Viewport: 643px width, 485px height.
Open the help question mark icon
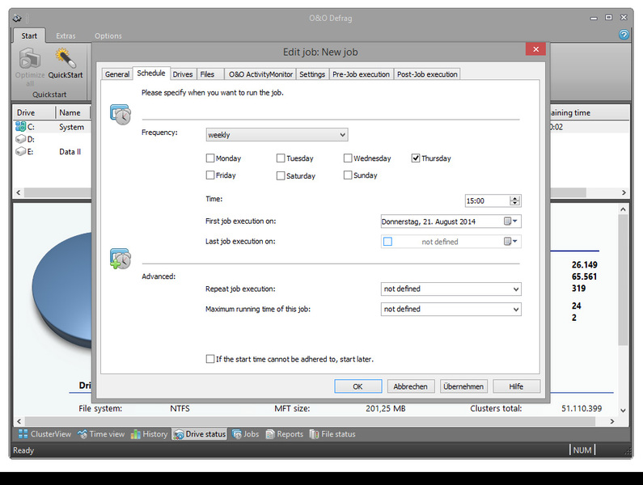coord(624,35)
